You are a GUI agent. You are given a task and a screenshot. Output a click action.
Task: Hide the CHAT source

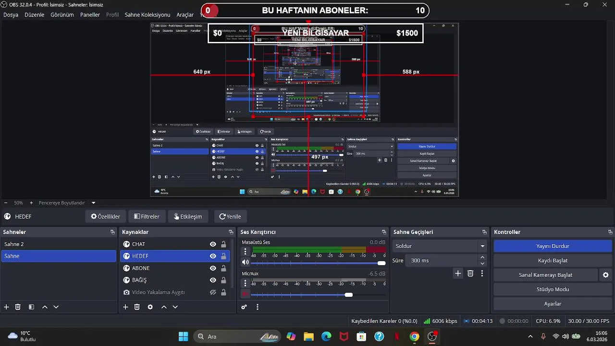click(213, 244)
